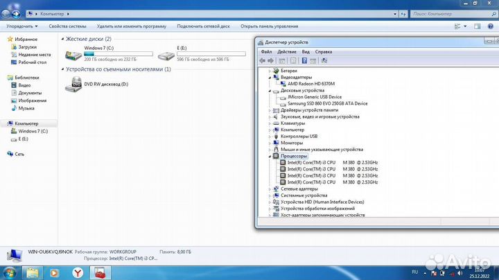Click the Свойства системы button
The height and width of the screenshot is (280, 499).
pos(67,26)
